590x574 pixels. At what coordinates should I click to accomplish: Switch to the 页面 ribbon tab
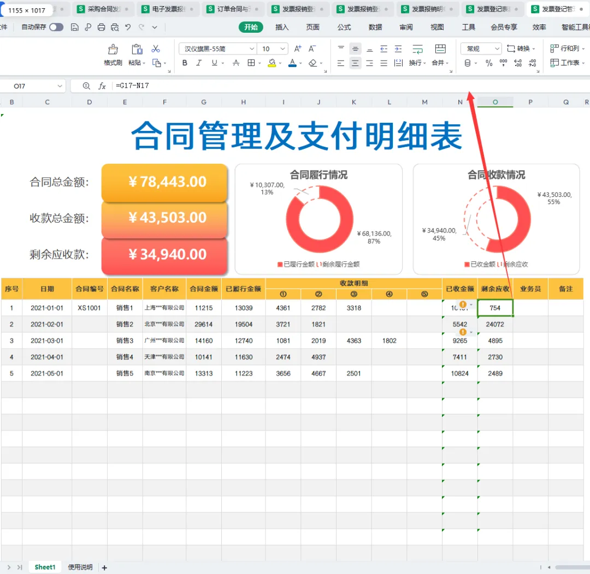click(x=312, y=27)
